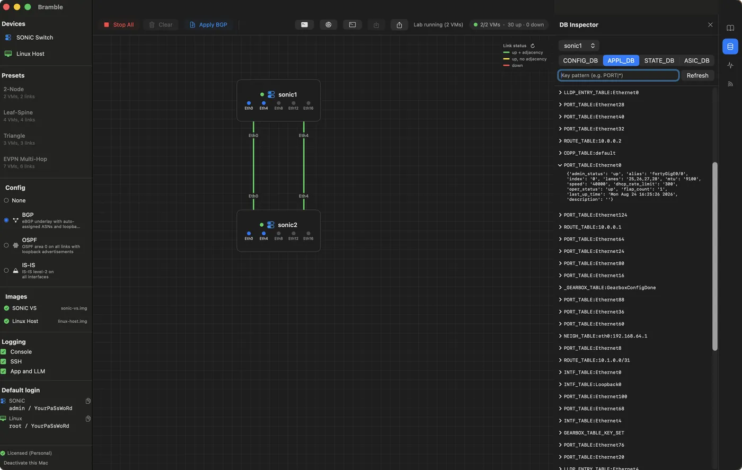The width and height of the screenshot is (742, 470).
Task: Open the sonic1 device selector dropdown
Action: pos(579,46)
